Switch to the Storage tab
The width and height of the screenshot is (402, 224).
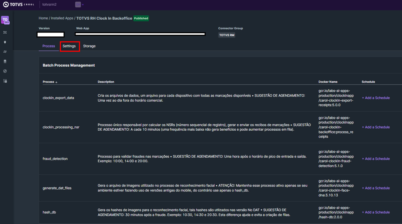(x=89, y=46)
